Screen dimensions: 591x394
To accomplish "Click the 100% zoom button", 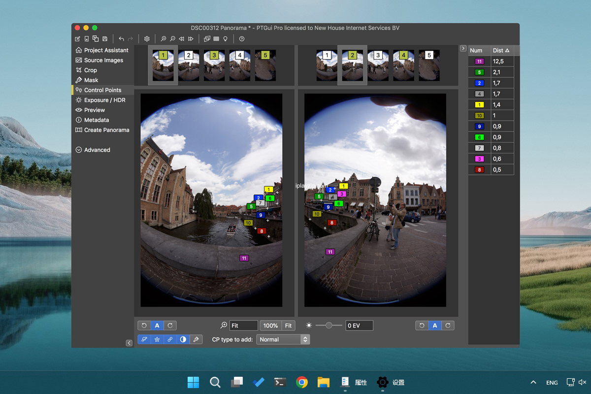I will pos(270,326).
